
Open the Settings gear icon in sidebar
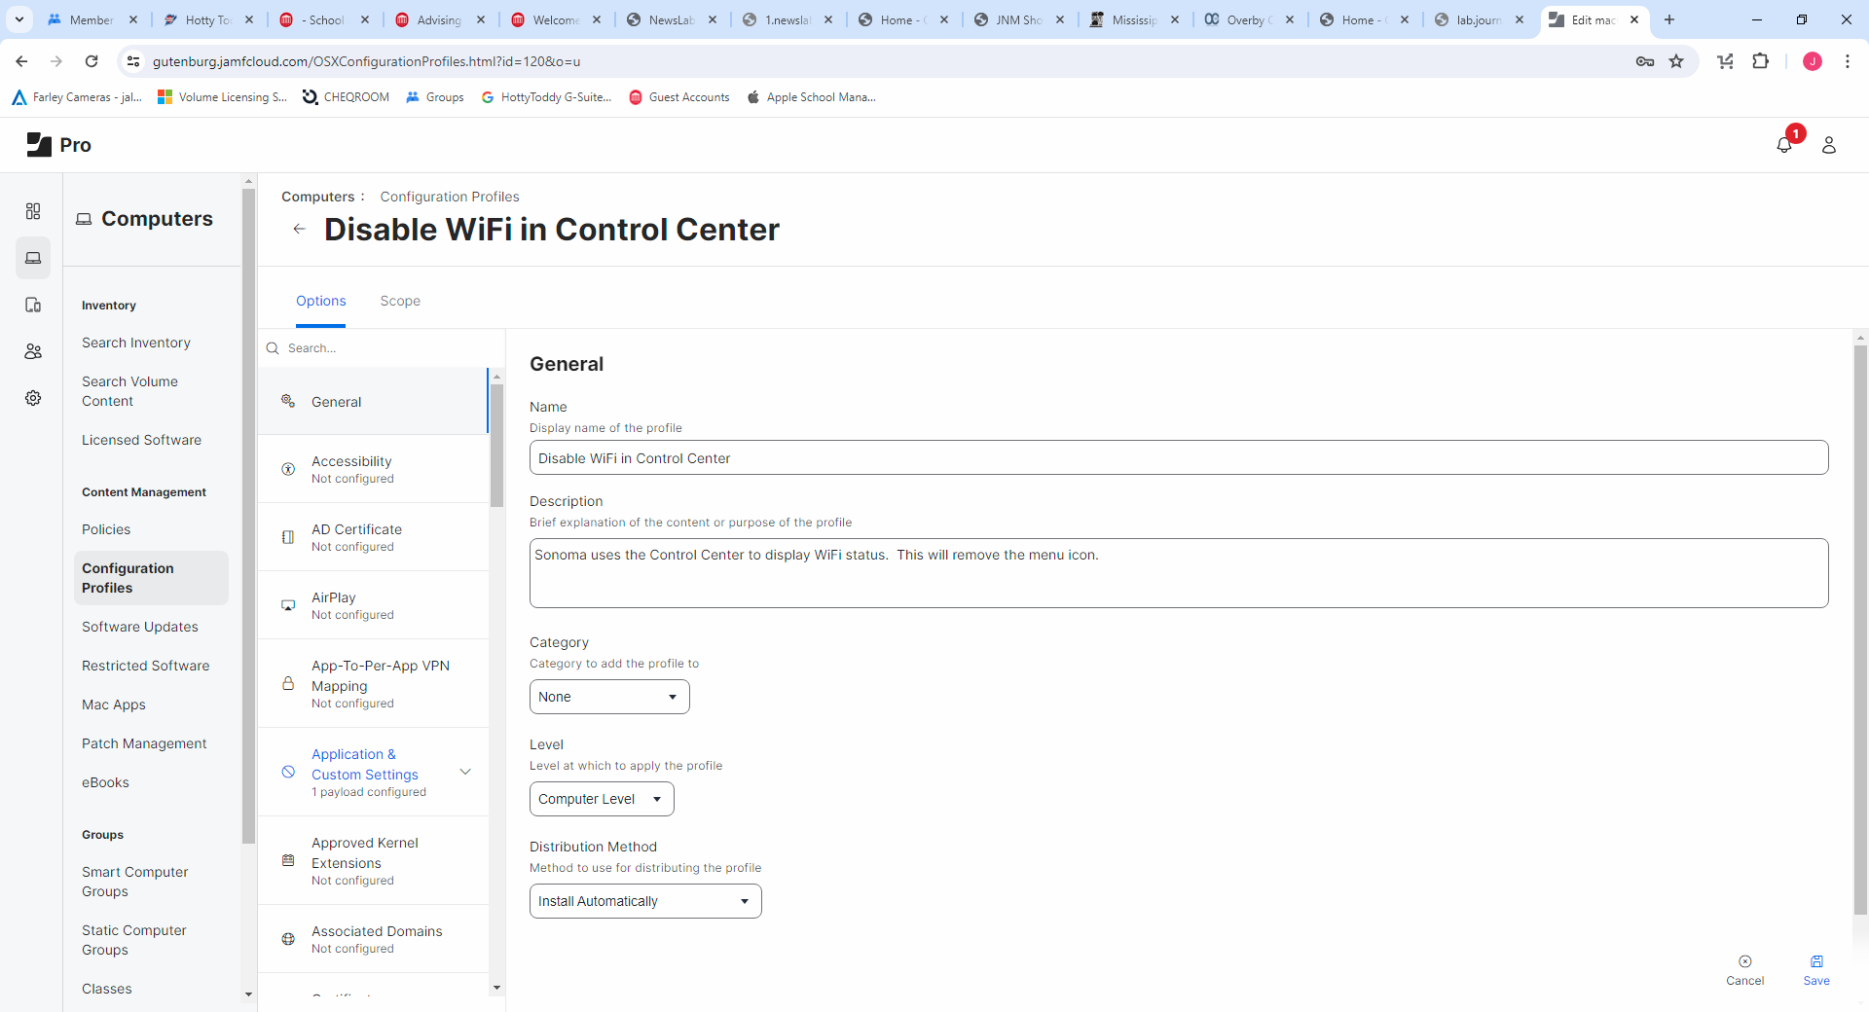[x=33, y=398]
